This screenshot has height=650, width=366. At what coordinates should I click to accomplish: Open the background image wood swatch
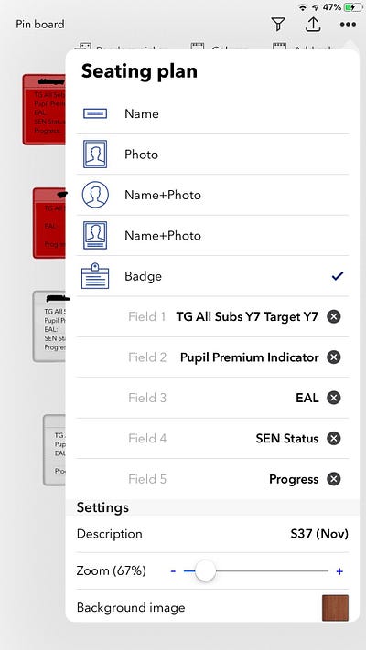(x=335, y=608)
